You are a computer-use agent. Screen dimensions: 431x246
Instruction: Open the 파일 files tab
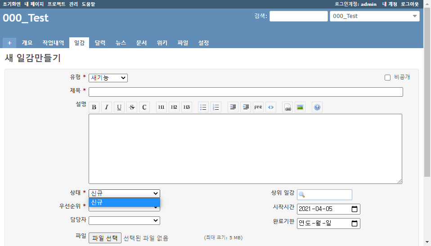click(x=183, y=43)
